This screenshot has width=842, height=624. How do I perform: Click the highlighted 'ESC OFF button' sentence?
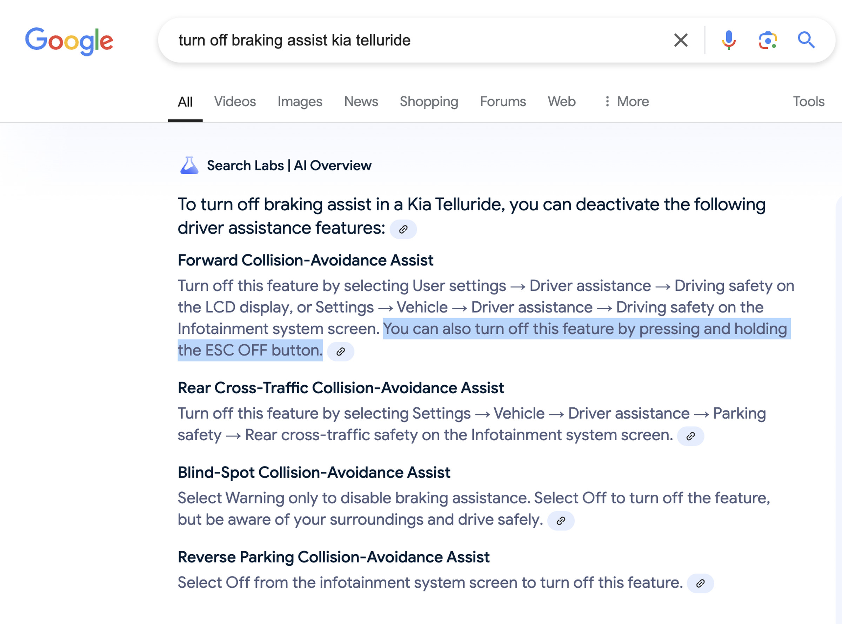pyautogui.click(x=484, y=340)
